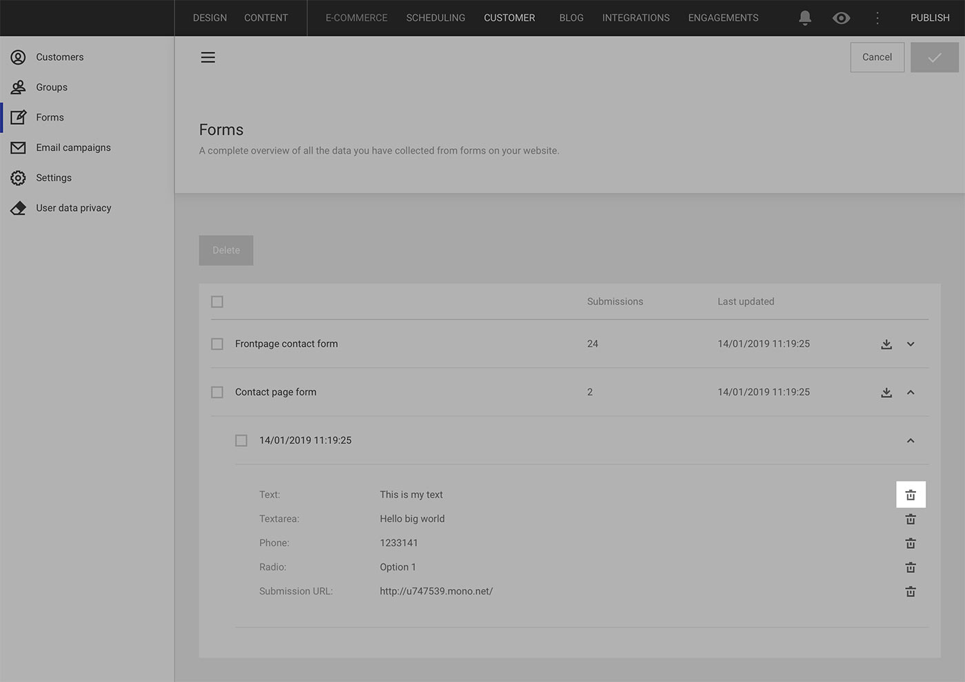
Task: Open the hamburger menu above Forms
Action: (207, 57)
